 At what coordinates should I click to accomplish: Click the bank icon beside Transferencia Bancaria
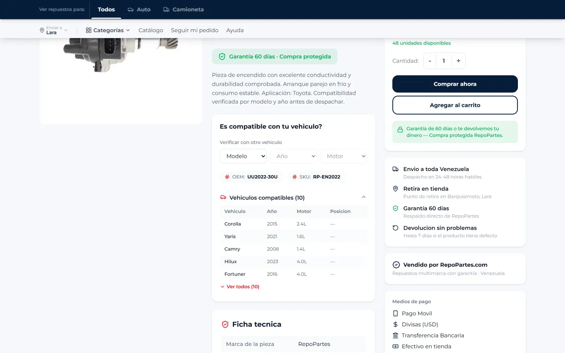395,336
